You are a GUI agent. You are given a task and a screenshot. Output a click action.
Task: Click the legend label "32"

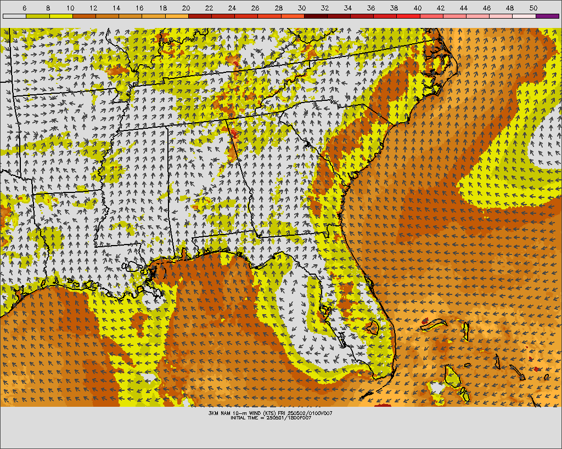pyautogui.click(x=325, y=8)
